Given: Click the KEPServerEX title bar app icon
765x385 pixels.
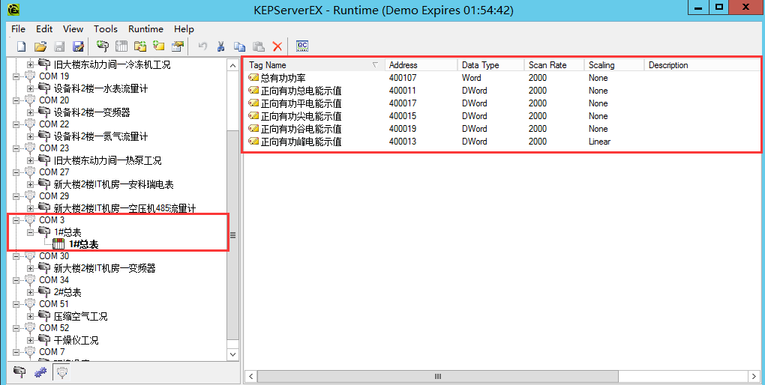Looking at the screenshot, I should (14, 9).
